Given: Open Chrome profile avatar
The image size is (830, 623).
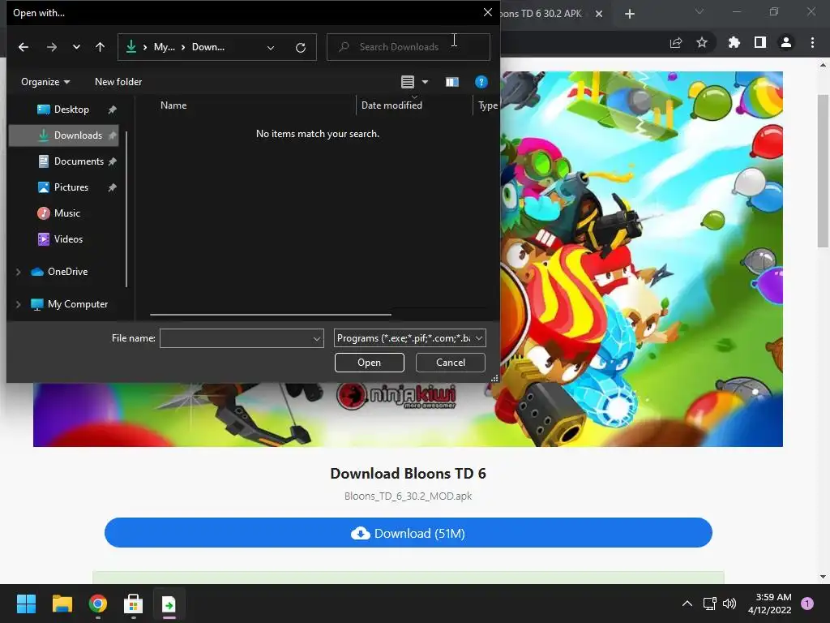Looking at the screenshot, I should (786, 42).
